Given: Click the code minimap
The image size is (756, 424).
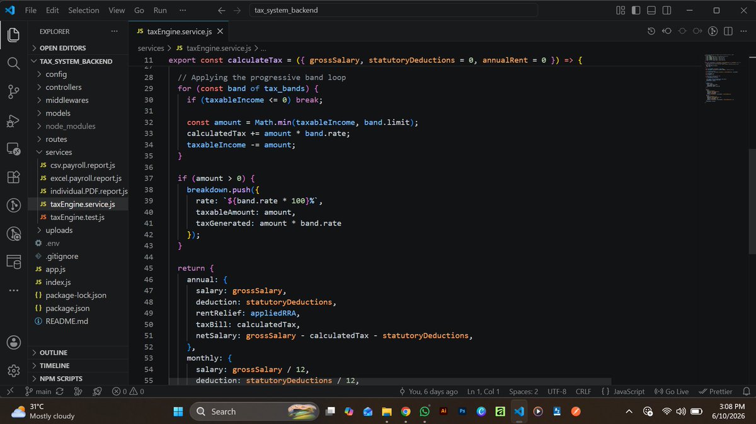Looking at the screenshot, I should pyautogui.click(x=725, y=79).
